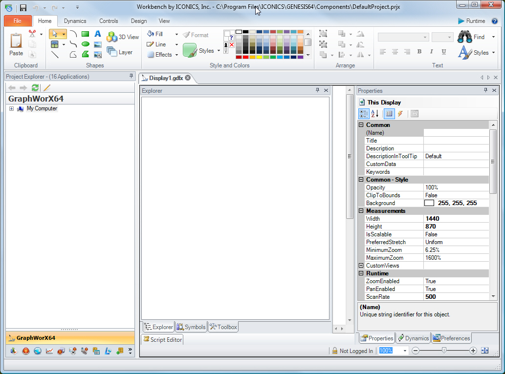Pick the eyedropper color tool
This screenshot has height=374, width=505.
pyautogui.click(x=225, y=47)
